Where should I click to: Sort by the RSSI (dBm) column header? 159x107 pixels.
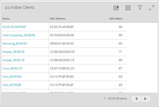pyautogui.click(x=116, y=19)
